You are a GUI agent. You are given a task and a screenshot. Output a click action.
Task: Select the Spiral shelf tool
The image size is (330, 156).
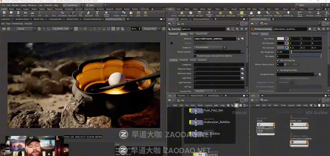[x=138, y=14]
